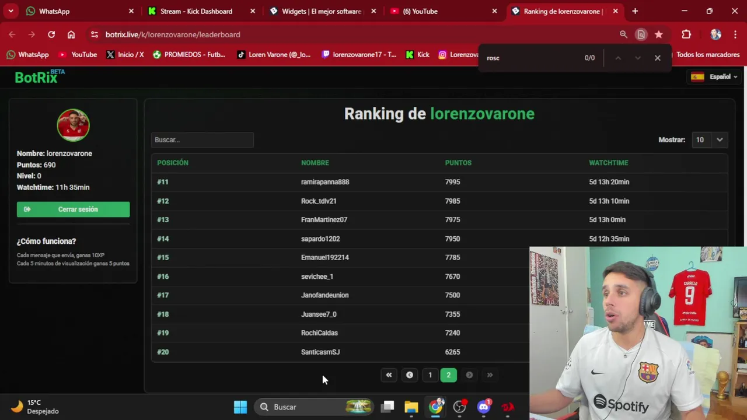Image resolution: width=747 pixels, height=420 pixels.
Task: Open the Windows Start button
Action: [x=240, y=407]
